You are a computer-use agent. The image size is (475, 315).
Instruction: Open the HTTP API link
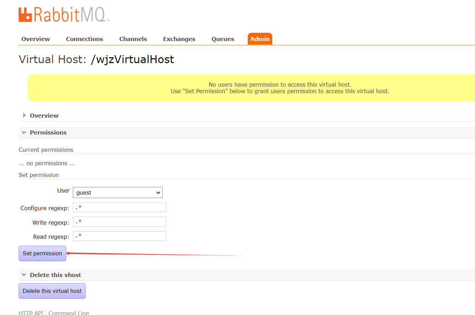pyautogui.click(x=31, y=313)
